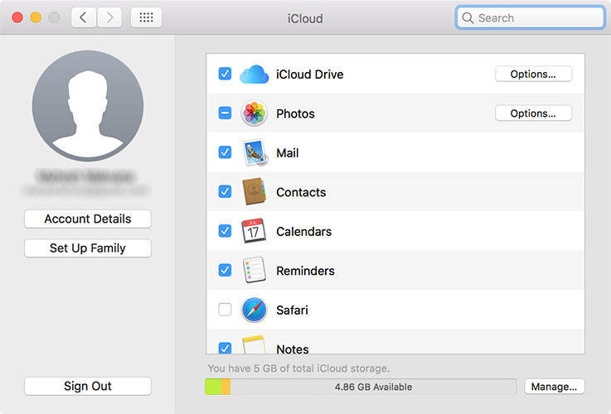Select the Calendars label text
Image resolution: width=611 pixels, height=414 pixels.
tap(304, 232)
